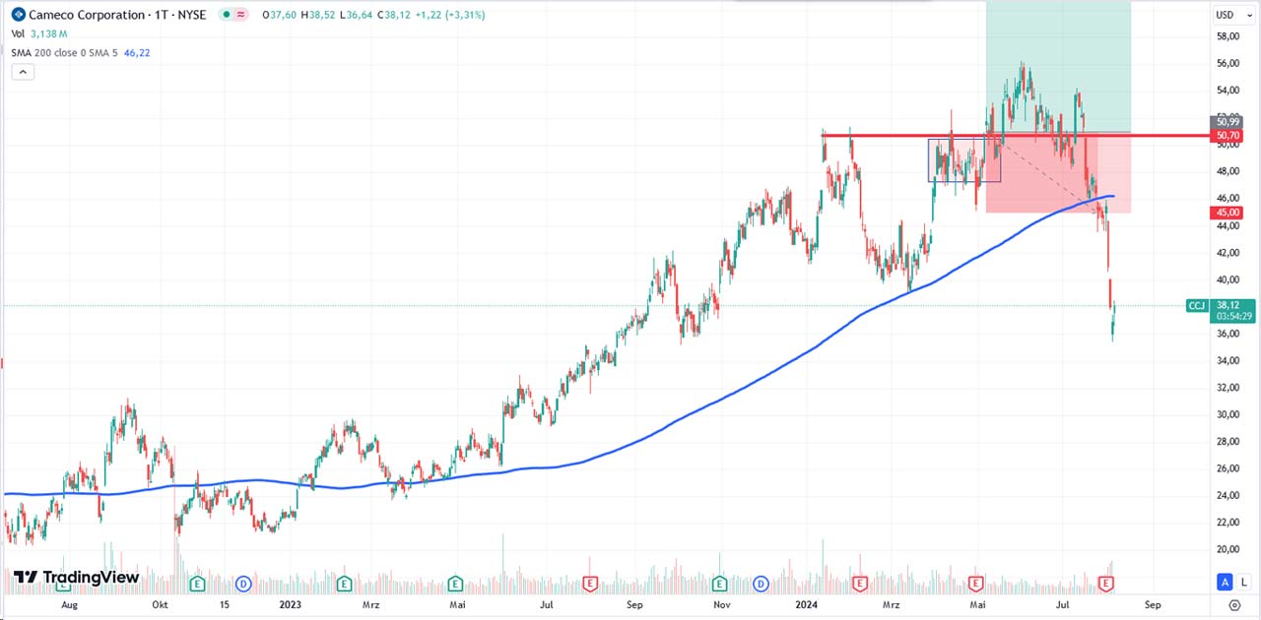Click the Cameco Corporation logo icon

point(18,15)
